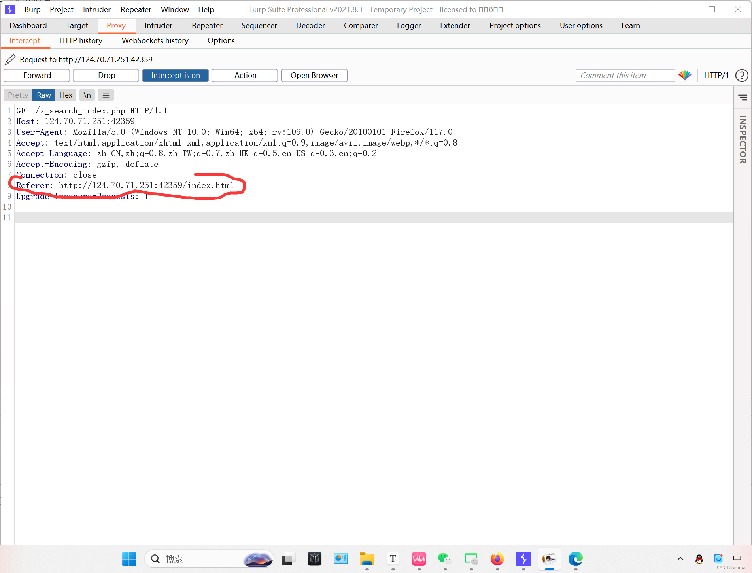Click the Open Browser button
The width and height of the screenshot is (752, 573).
click(x=314, y=75)
